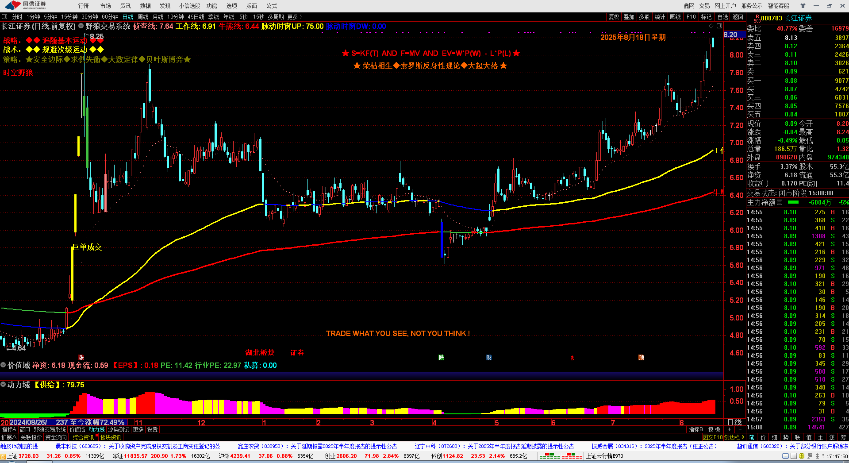Toggle the side panel layout icon atop the chart
This screenshot has width=849, height=463.
[x=719, y=26]
